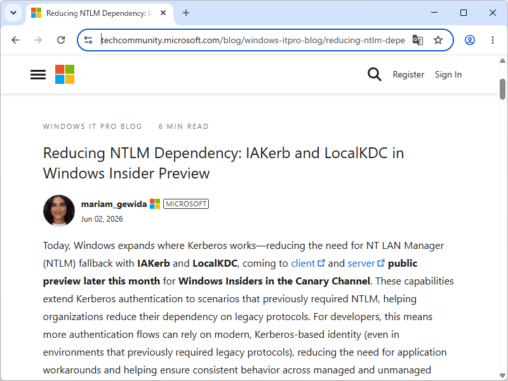Viewport: 508px width, 381px height.
Task: Go forward to next page
Action: point(38,40)
